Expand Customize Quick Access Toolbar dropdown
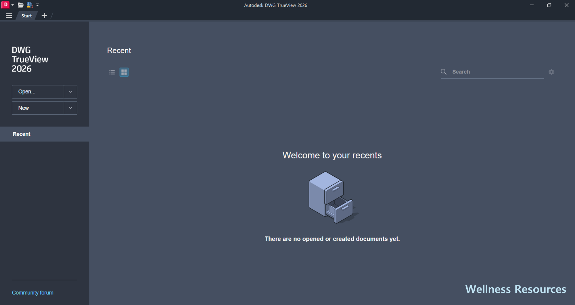575x305 pixels. [x=37, y=5]
